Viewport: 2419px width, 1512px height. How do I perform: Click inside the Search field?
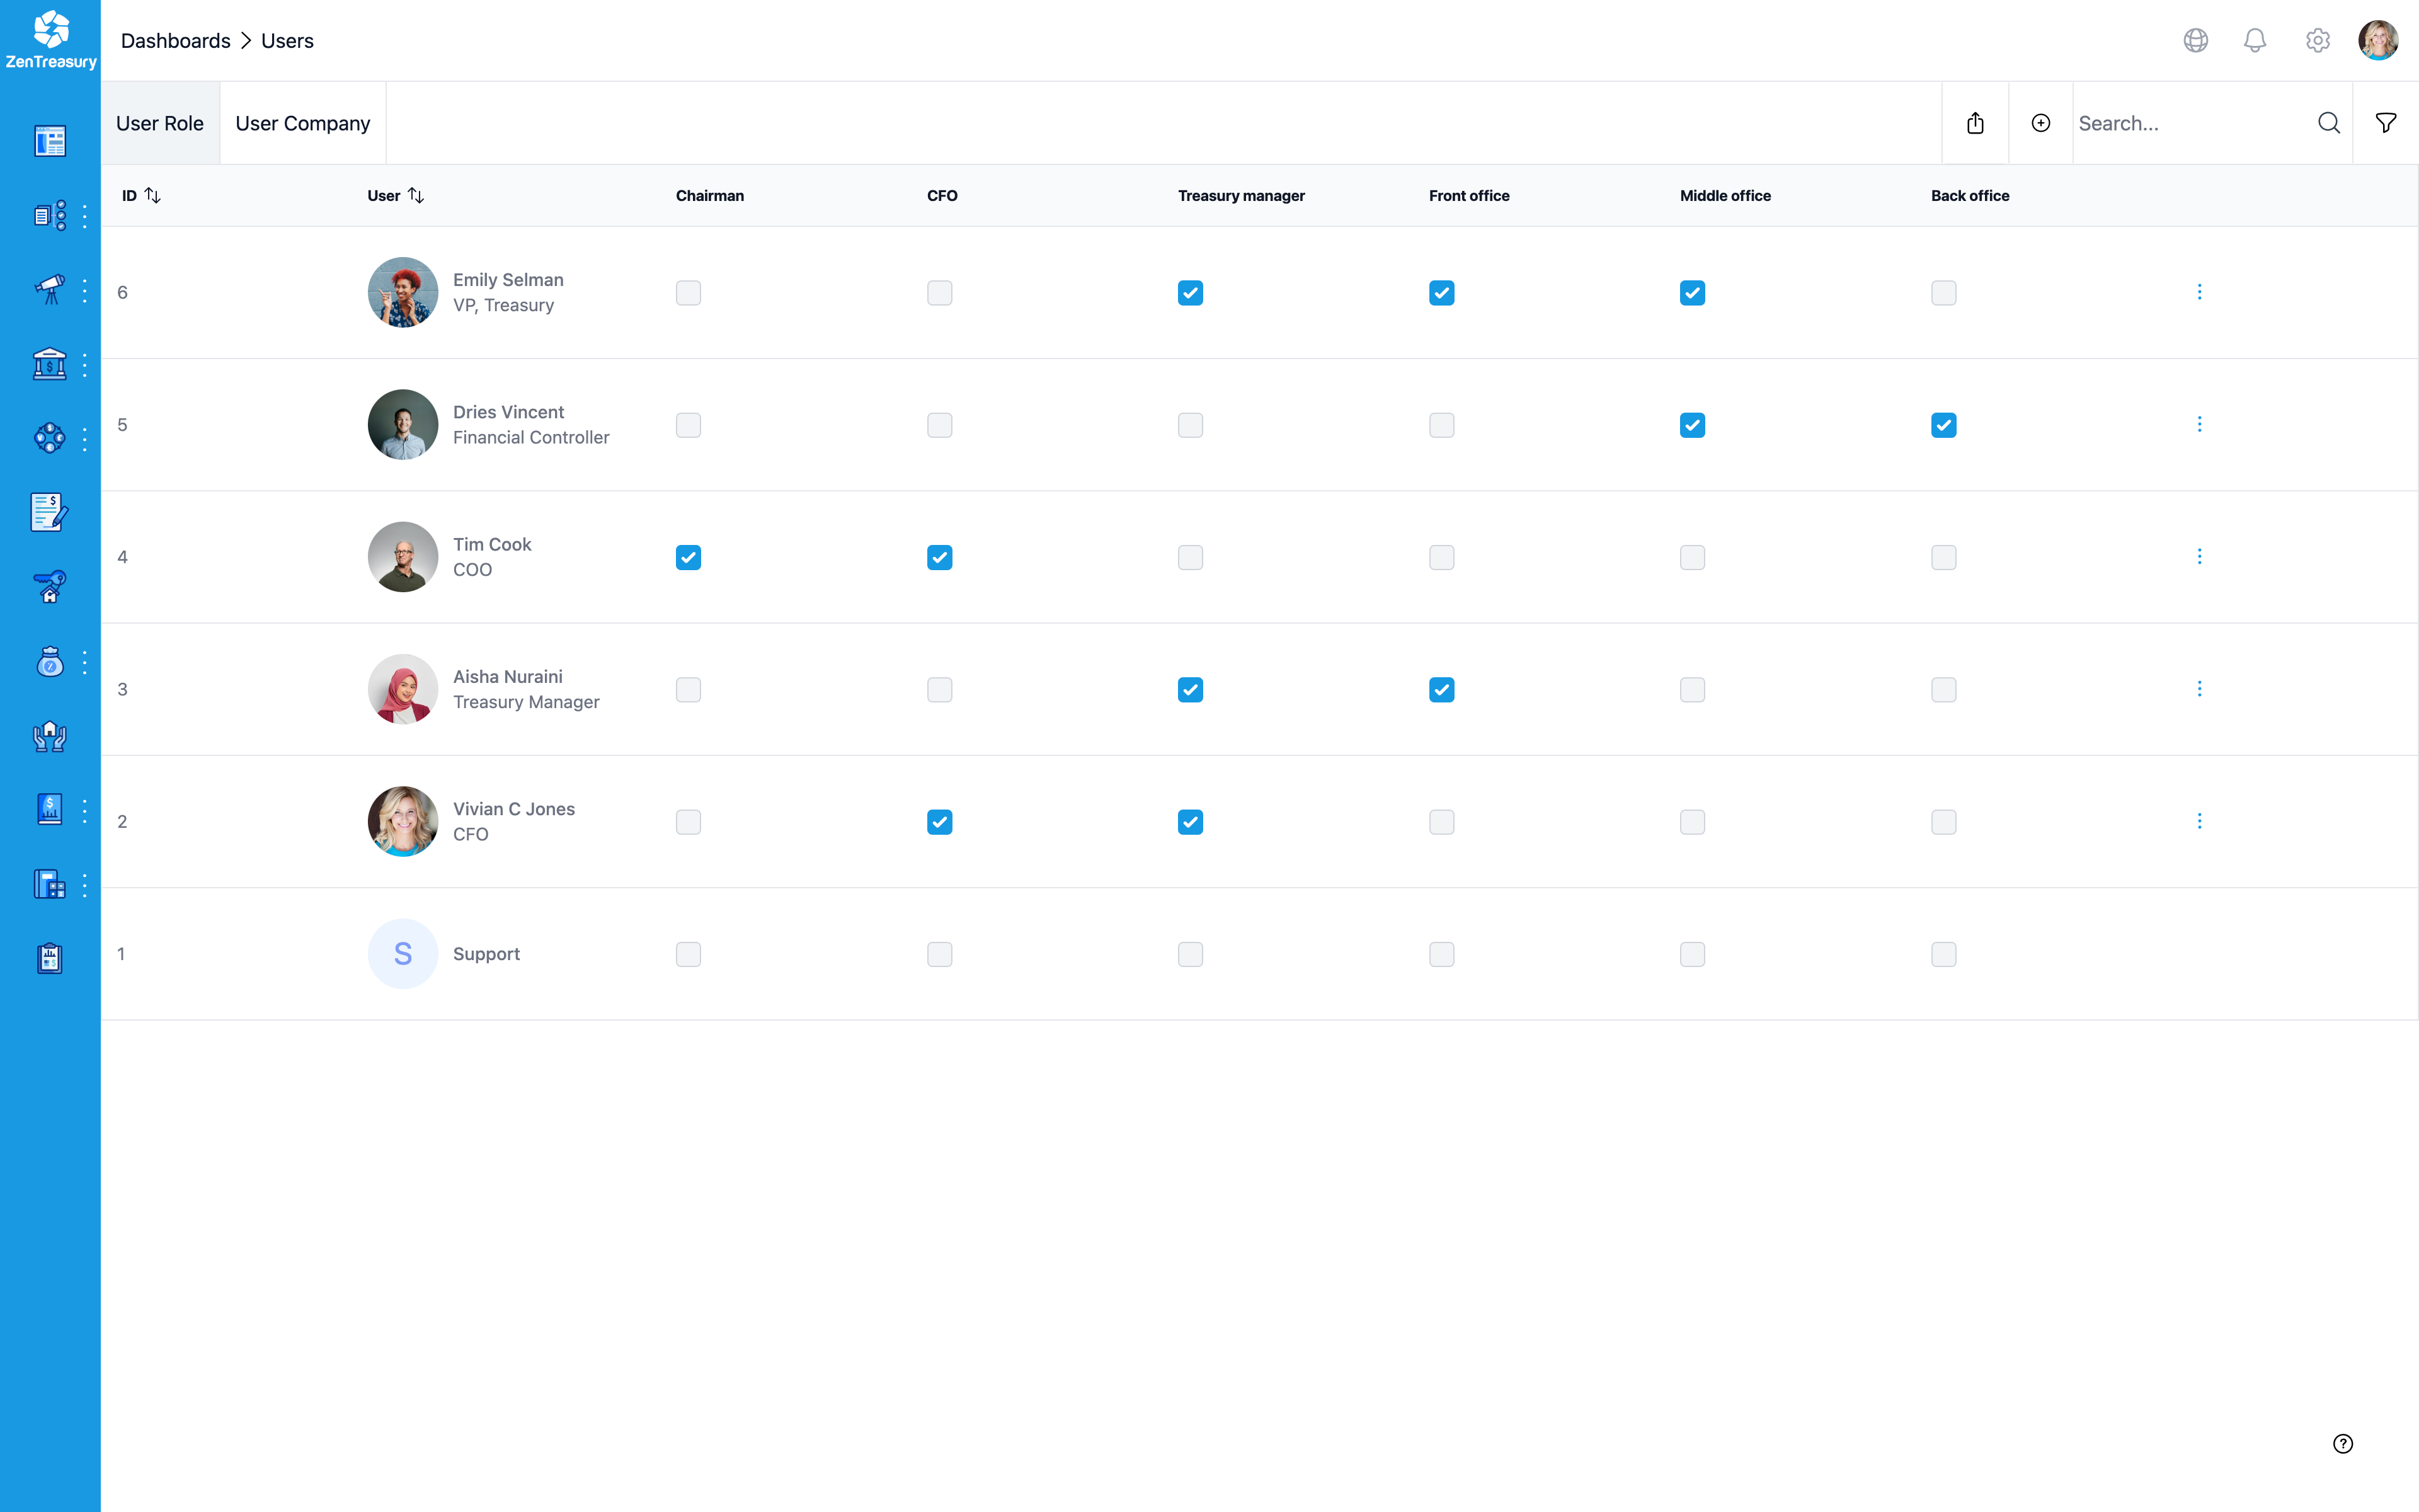pos(2179,122)
